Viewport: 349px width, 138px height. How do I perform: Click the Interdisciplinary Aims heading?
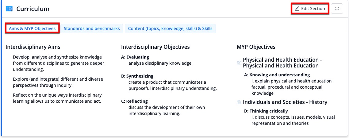(33, 47)
